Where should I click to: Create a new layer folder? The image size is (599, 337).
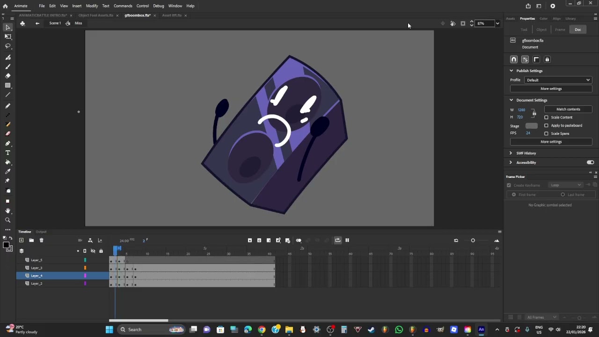point(31,240)
